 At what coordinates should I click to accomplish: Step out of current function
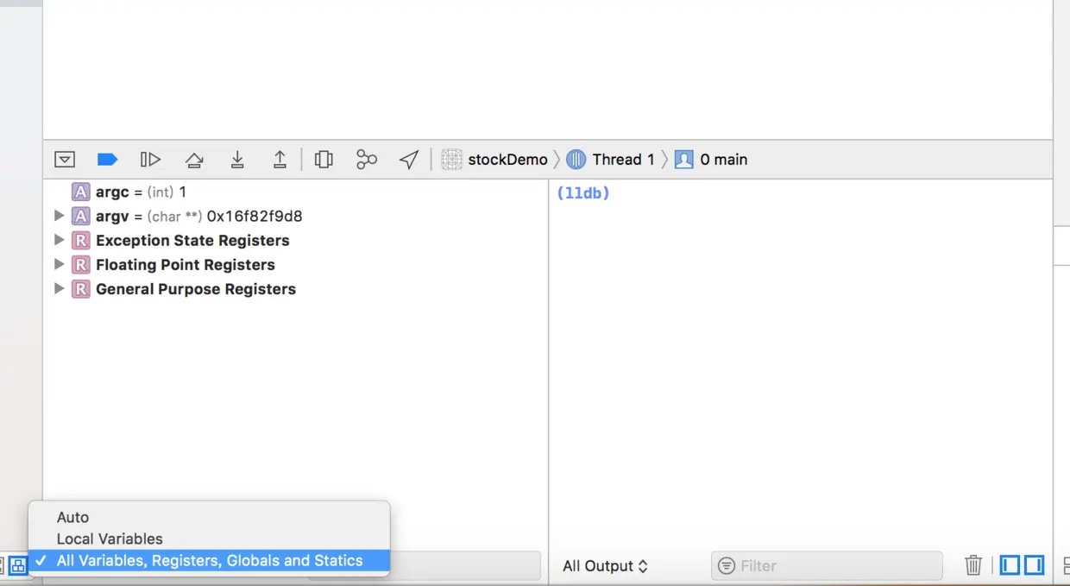tap(280, 160)
